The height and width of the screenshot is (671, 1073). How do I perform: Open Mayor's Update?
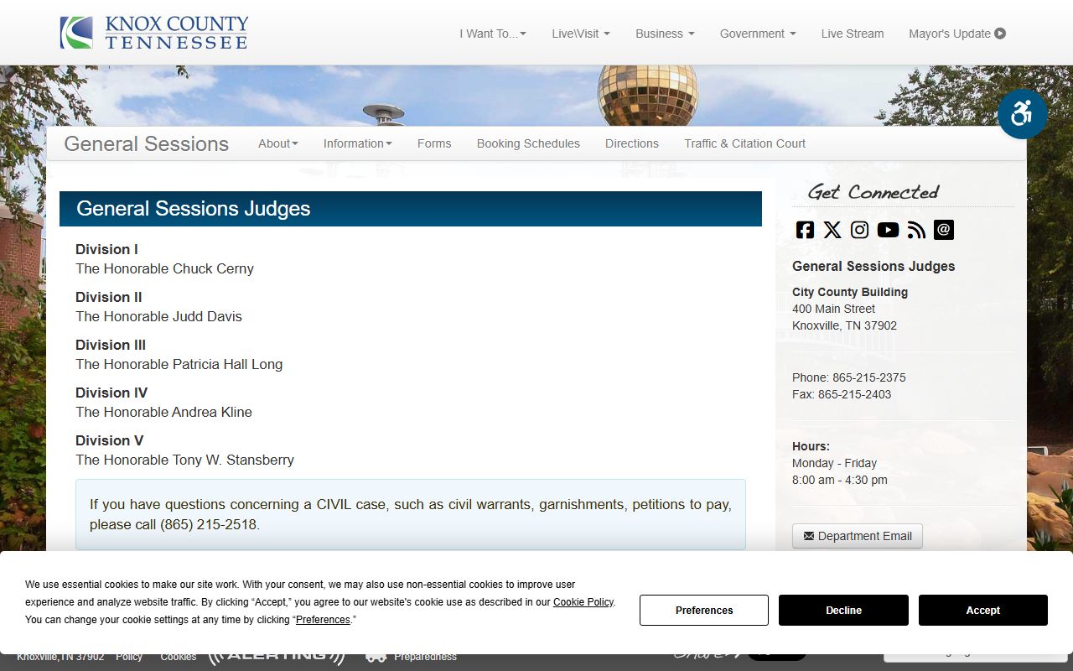957,34
